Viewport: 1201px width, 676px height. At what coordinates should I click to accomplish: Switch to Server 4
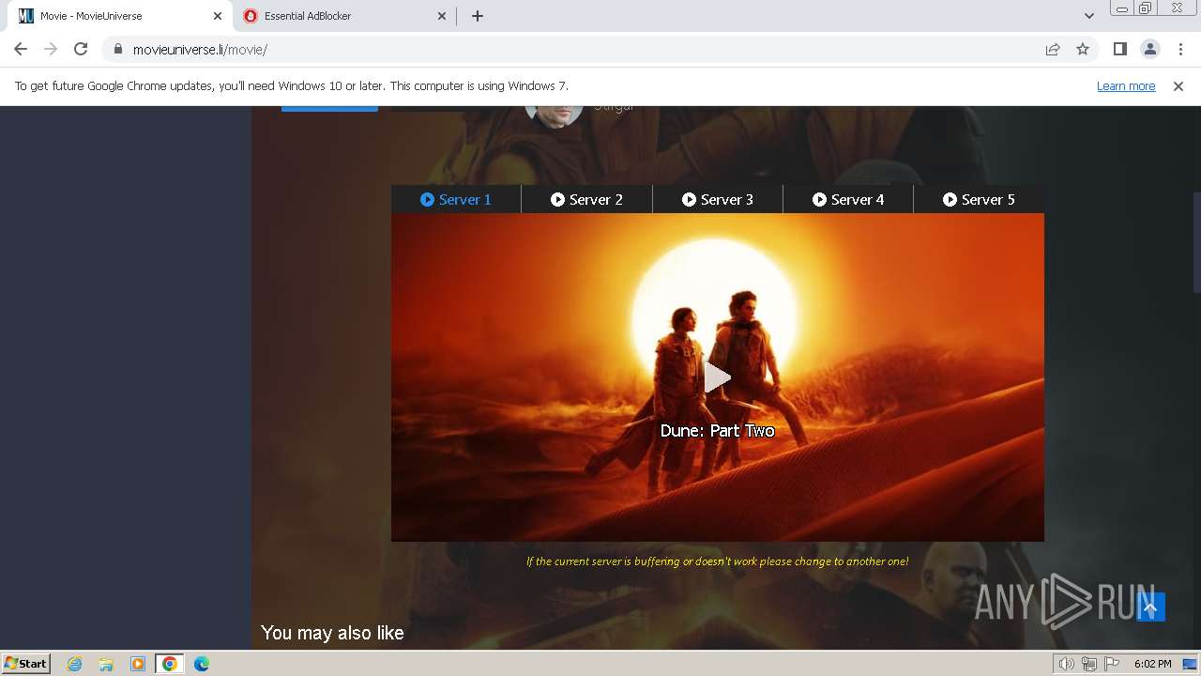[x=848, y=199]
